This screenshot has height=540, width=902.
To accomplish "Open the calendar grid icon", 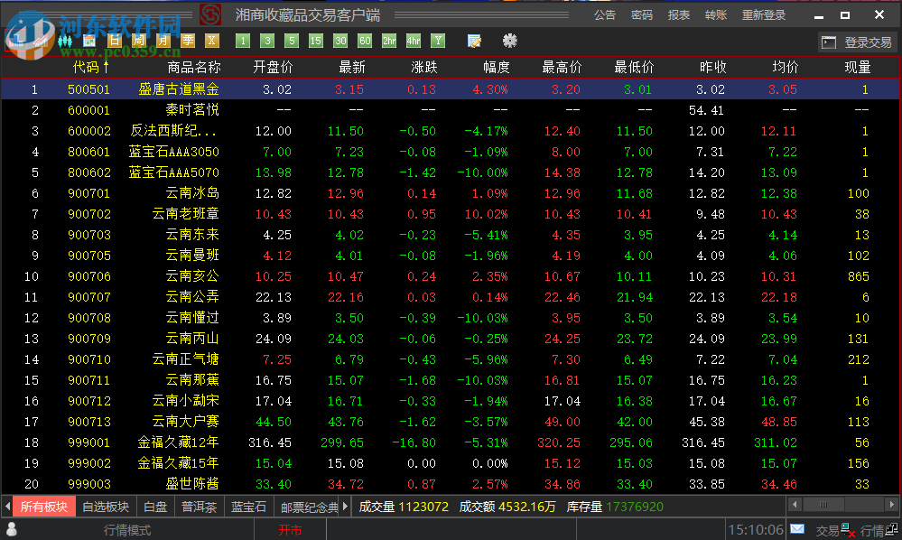I will (x=89, y=41).
